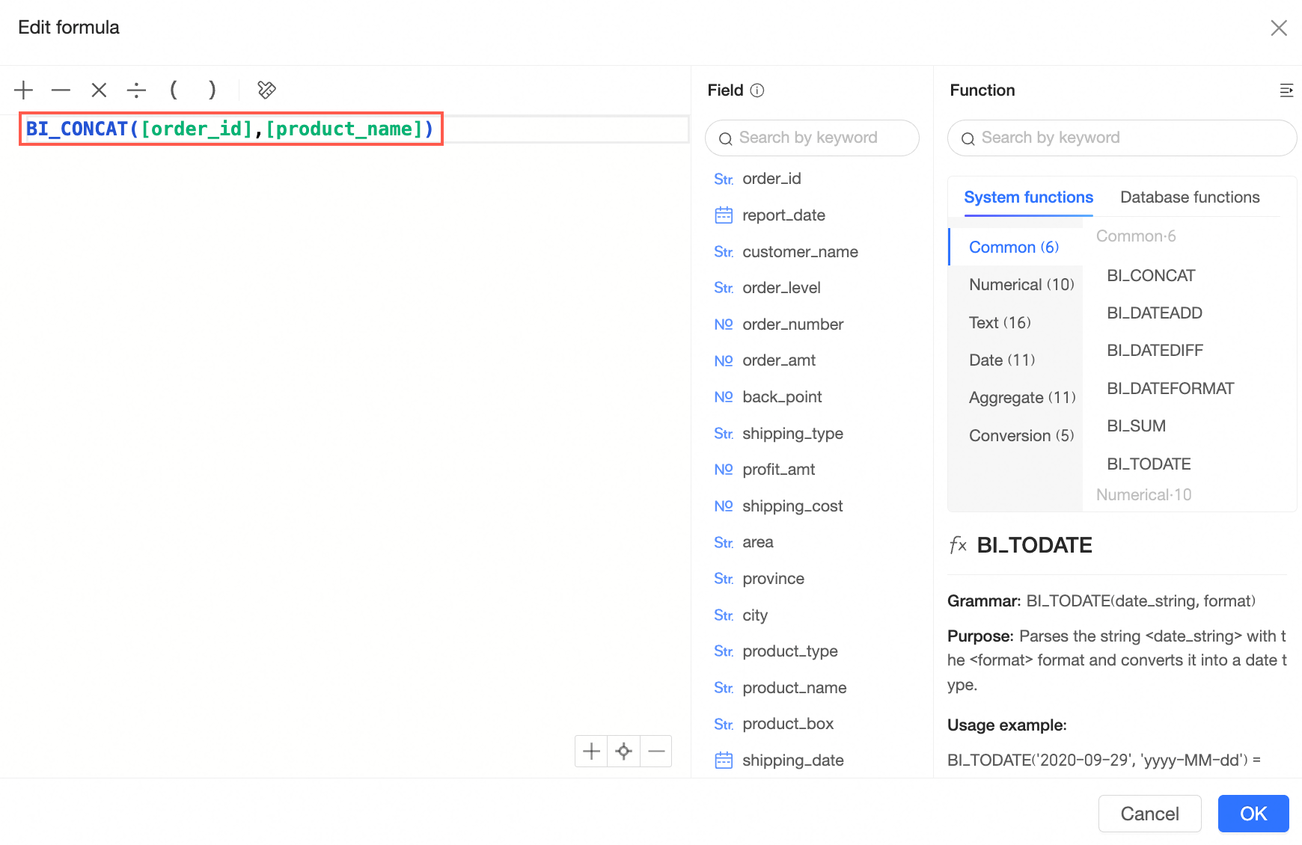1302x845 pixels.
Task: Insert the multiply operator
Action: pos(99,90)
